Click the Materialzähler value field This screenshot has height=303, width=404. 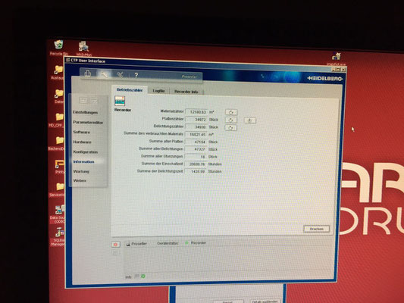(x=197, y=112)
